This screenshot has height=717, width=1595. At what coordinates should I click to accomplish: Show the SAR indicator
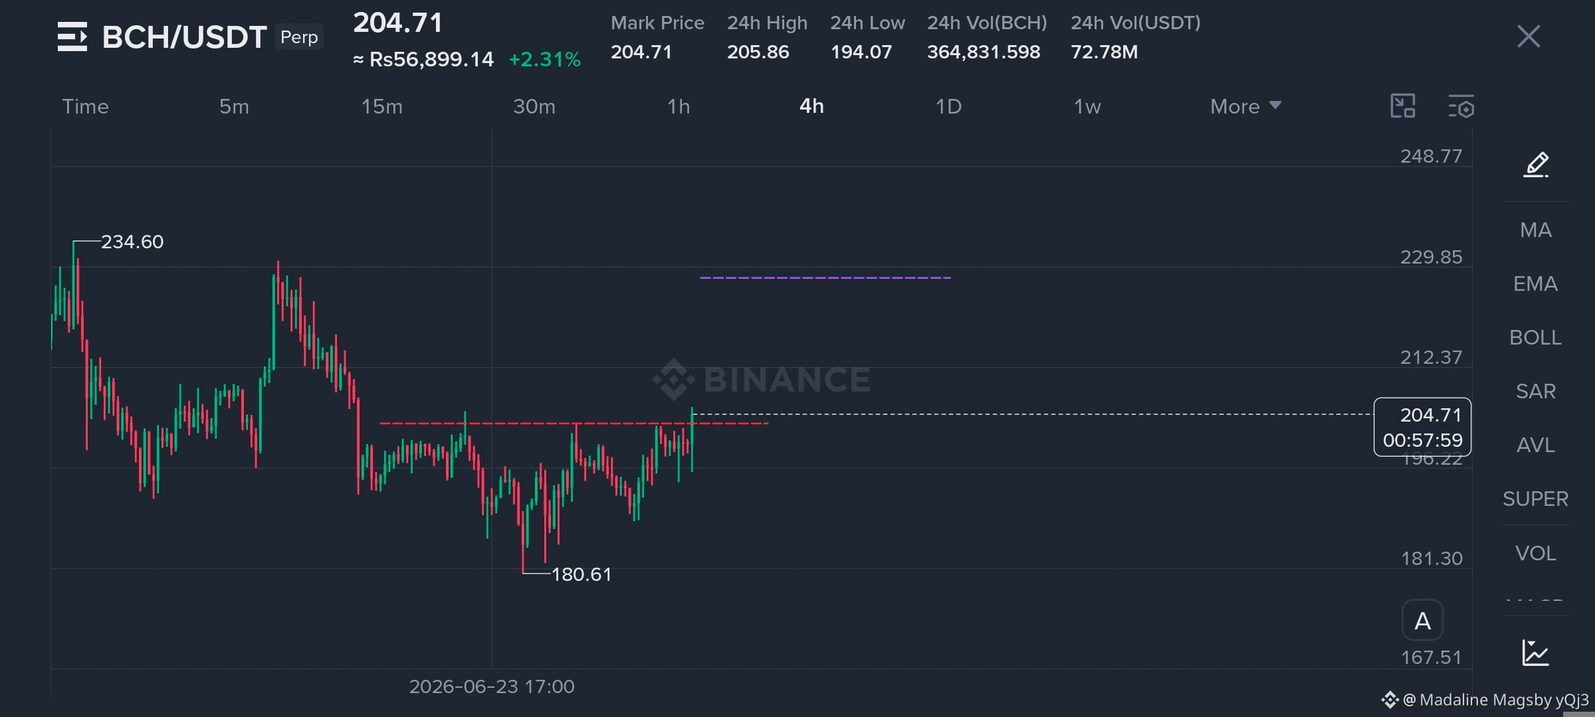pyautogui.click(x=1535, y=391)
